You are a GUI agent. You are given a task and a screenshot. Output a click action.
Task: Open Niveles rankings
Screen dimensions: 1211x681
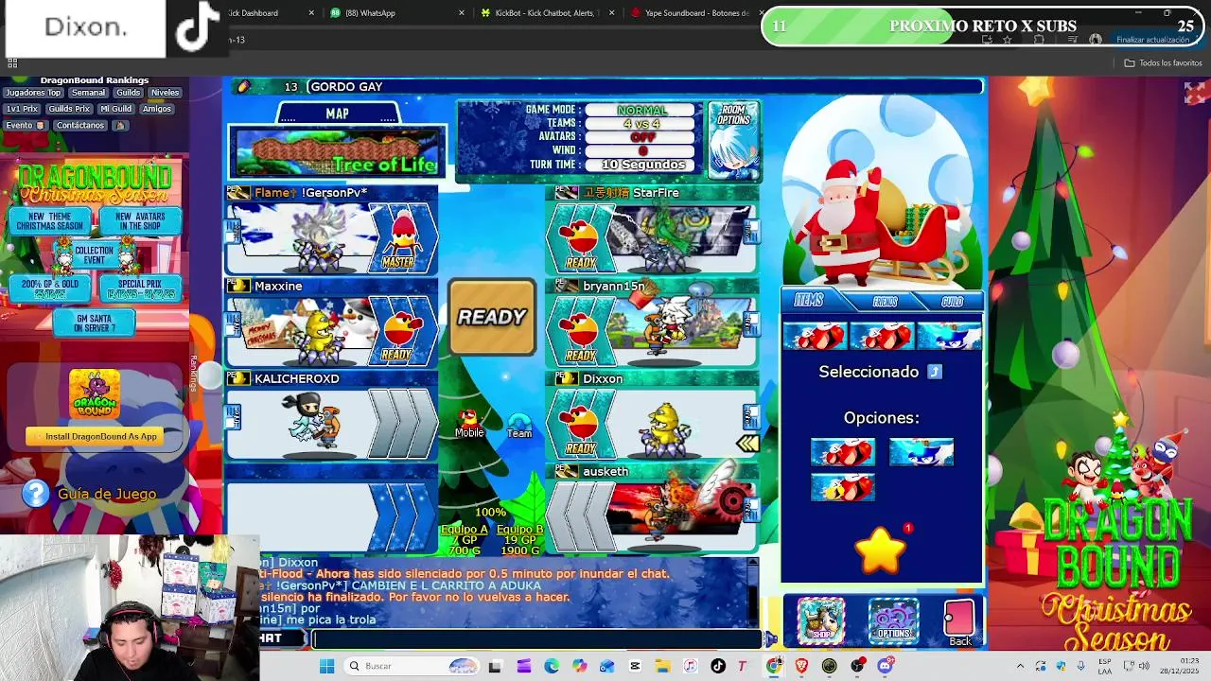(165, 93)
